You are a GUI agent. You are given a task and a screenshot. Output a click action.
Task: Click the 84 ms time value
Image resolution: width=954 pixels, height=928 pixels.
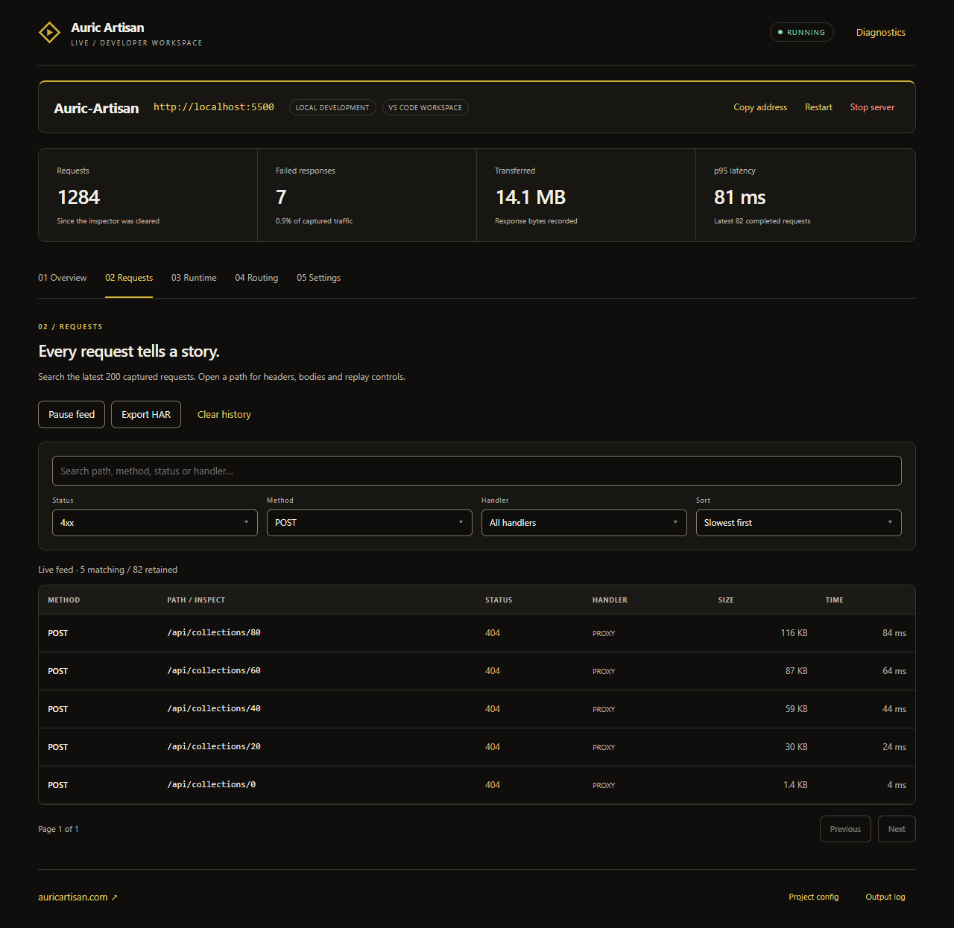coord(894,633)
